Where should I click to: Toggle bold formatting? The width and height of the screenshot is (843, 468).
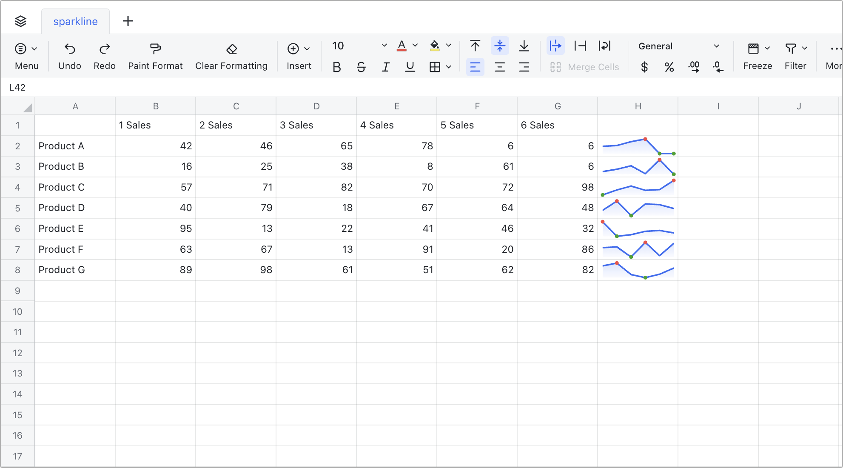pyautogui.click(x=336, y=67)
